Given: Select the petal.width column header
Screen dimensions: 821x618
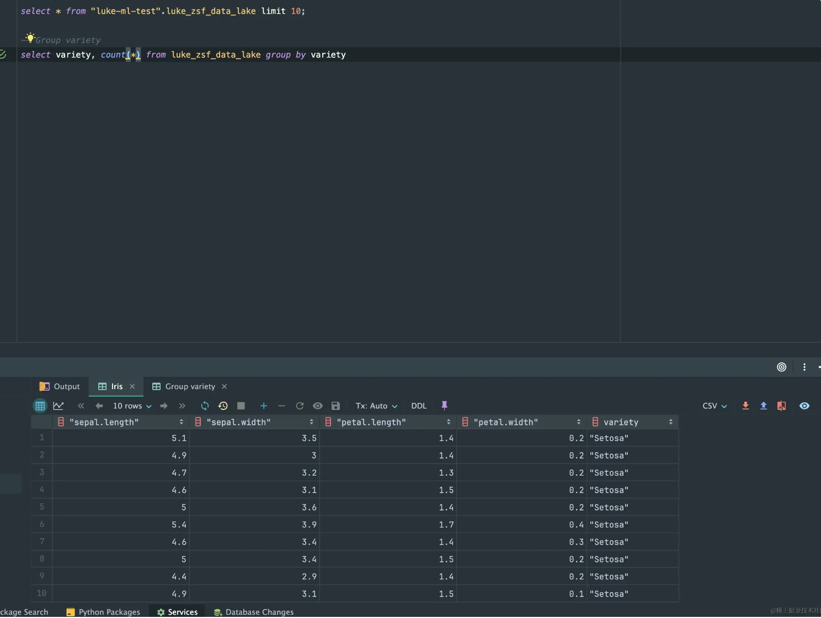Looking at the screenshot, I should (522, 422).
